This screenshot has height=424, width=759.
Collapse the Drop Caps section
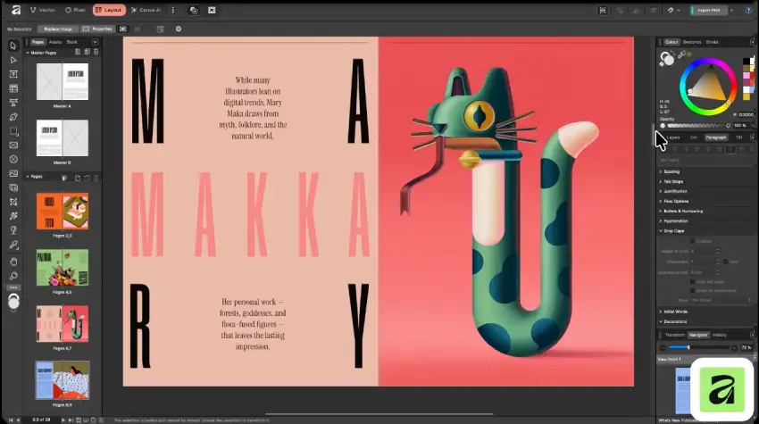click(660, 231)
